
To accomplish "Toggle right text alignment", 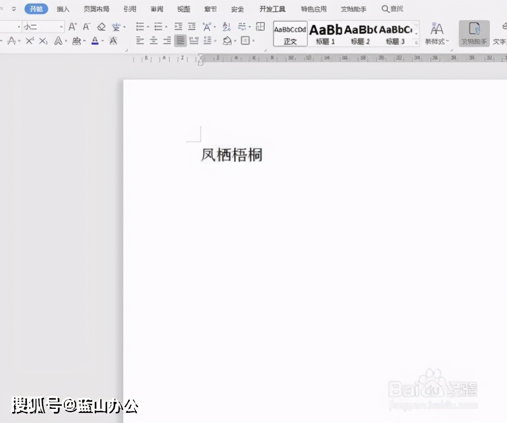I will [x=167, y=41].
